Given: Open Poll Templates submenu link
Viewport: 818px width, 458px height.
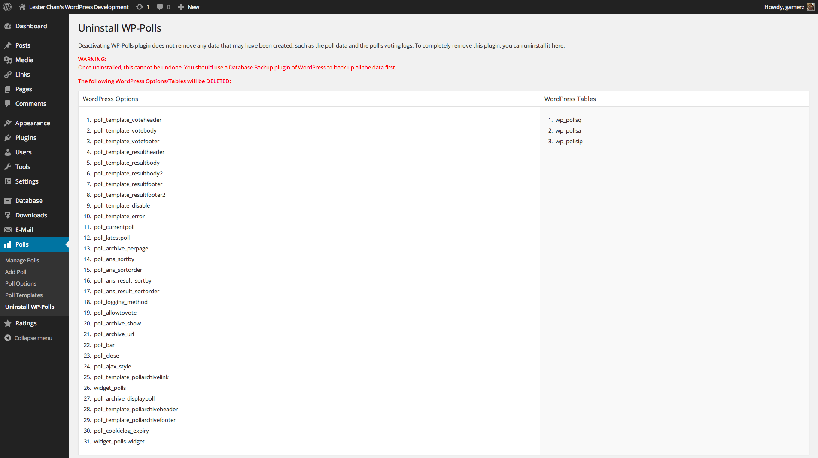Looking at the screenshot, I should 24,295.
